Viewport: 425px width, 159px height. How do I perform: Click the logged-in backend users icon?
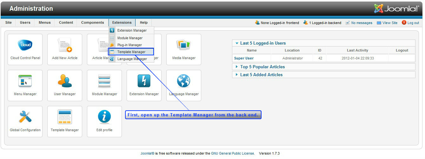click(306, 23)
